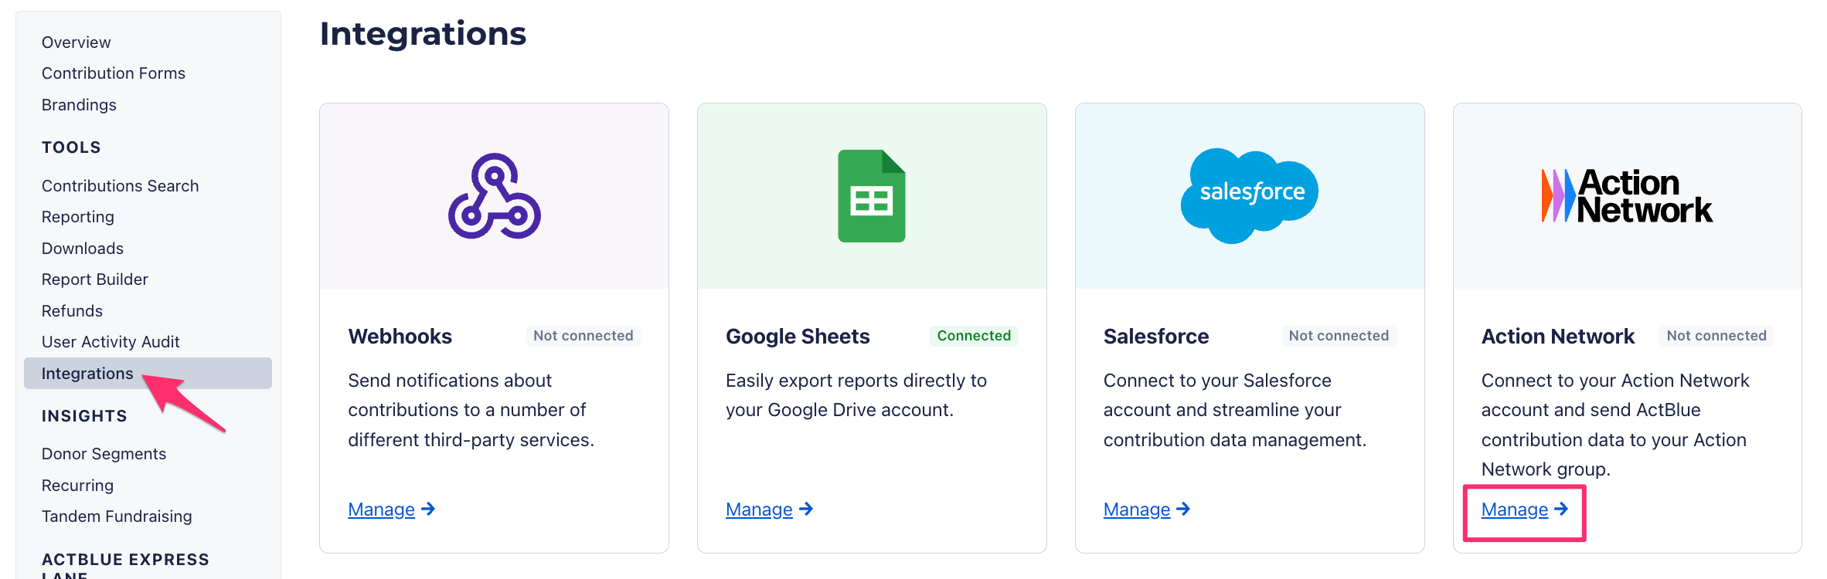The height and width of the screenshot is (579, 1827).
Task: Click the Google Sheets card title
Action: click(798, 337)
